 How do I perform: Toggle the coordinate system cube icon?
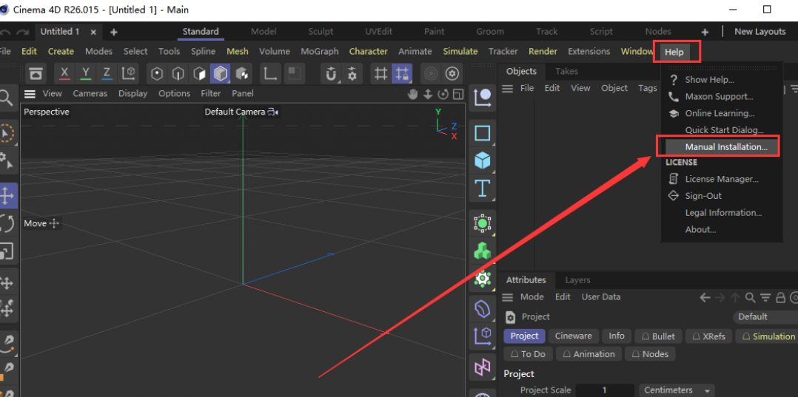click(127, 74)
